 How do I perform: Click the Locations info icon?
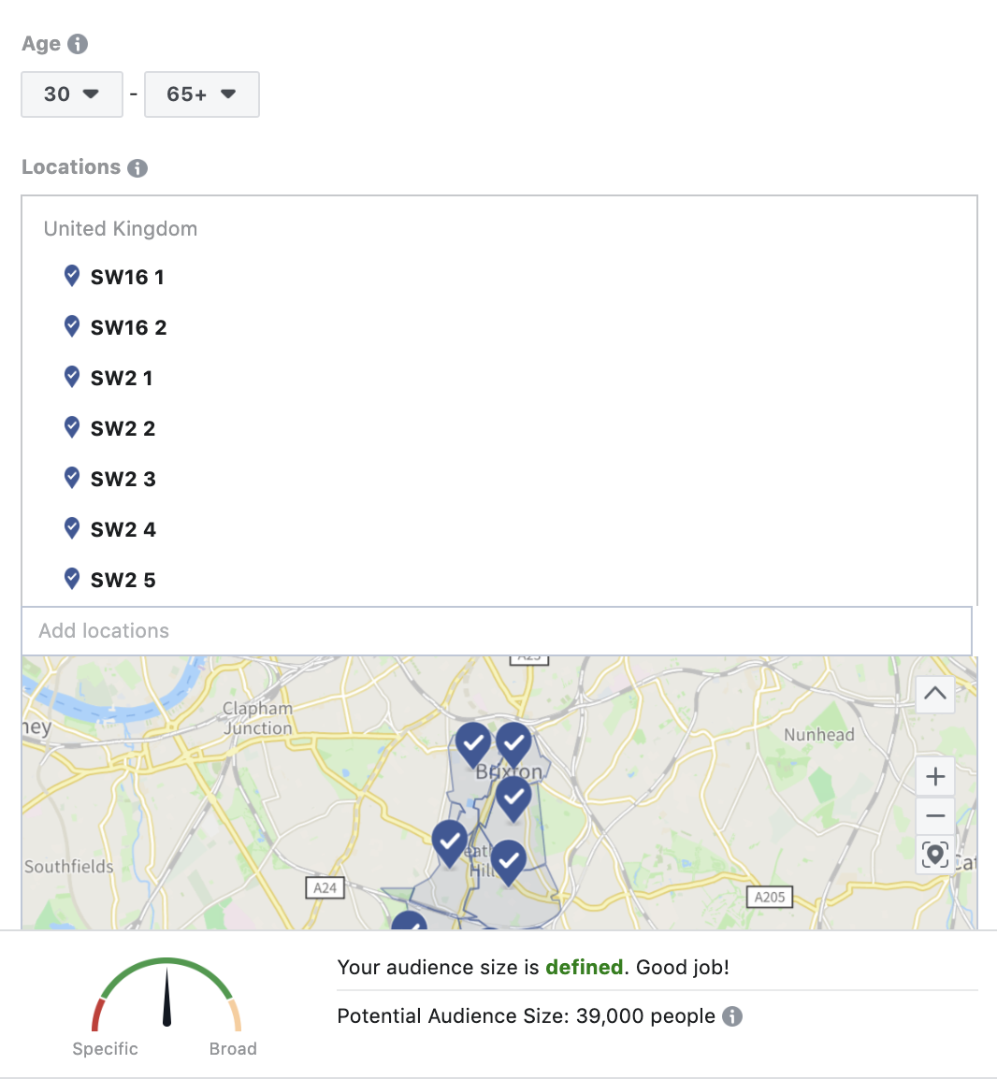pos(137,168)
